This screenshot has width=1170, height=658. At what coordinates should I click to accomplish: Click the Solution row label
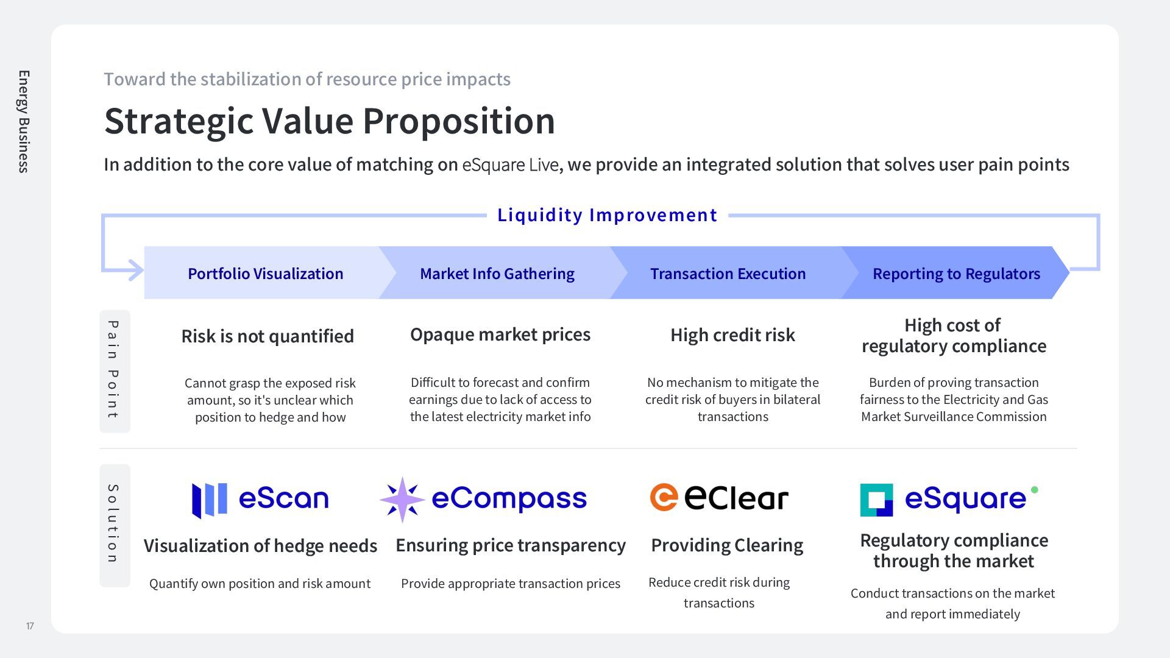[x=114, y=525]
